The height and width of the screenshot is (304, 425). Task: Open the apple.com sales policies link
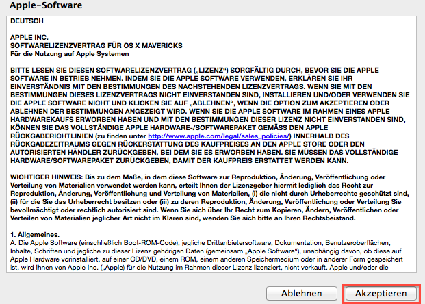coord(218,136)
